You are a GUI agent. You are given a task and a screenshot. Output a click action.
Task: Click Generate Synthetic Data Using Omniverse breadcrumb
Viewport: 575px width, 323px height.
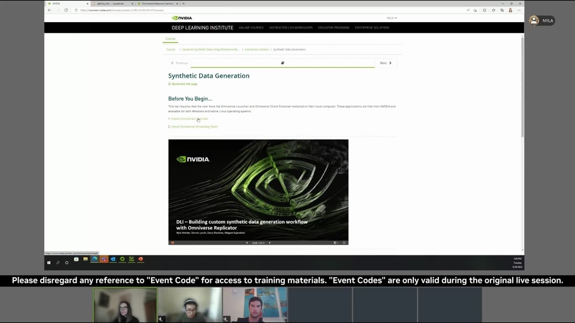tap(210, 50)
